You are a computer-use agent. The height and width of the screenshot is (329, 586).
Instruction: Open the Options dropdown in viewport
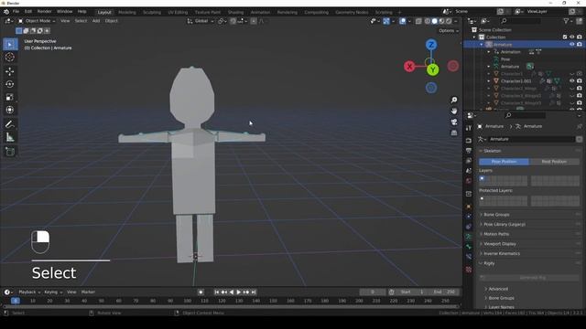pos(449,30)
